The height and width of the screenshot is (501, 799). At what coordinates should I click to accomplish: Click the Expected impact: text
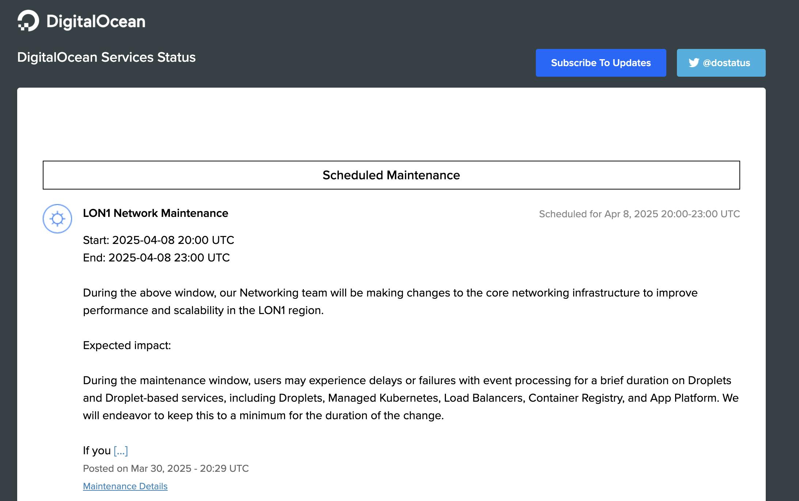coord(127,345)
